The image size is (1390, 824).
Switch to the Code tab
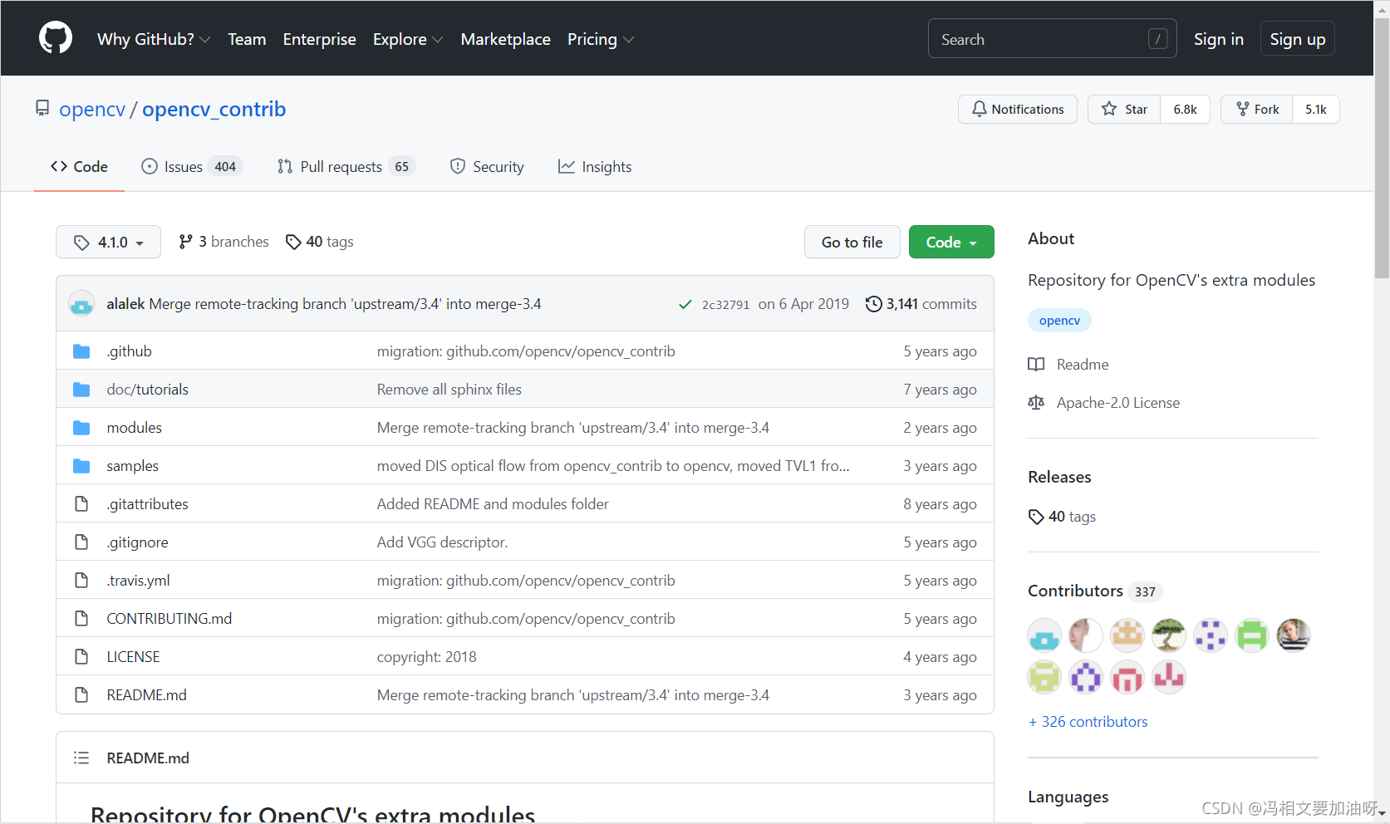pyautogui.click(x=79, y=167)
